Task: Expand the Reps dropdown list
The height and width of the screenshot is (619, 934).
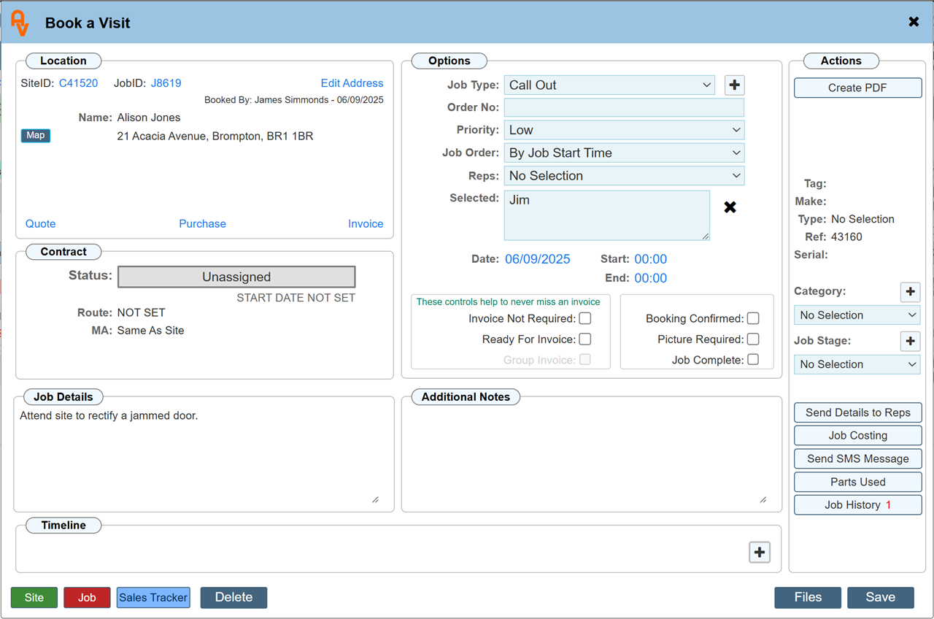Action: 624,176
